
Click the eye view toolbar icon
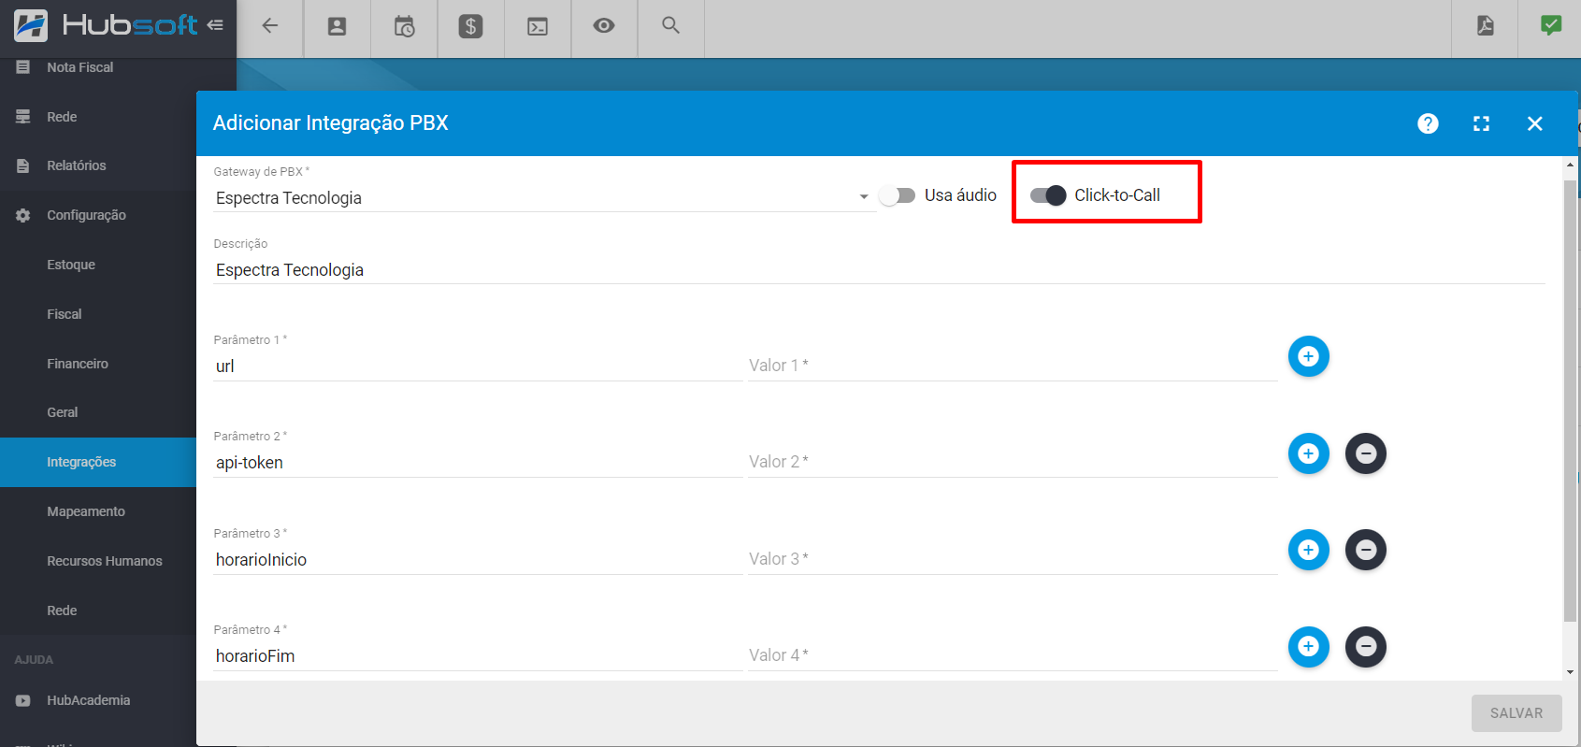coord(604,25)
